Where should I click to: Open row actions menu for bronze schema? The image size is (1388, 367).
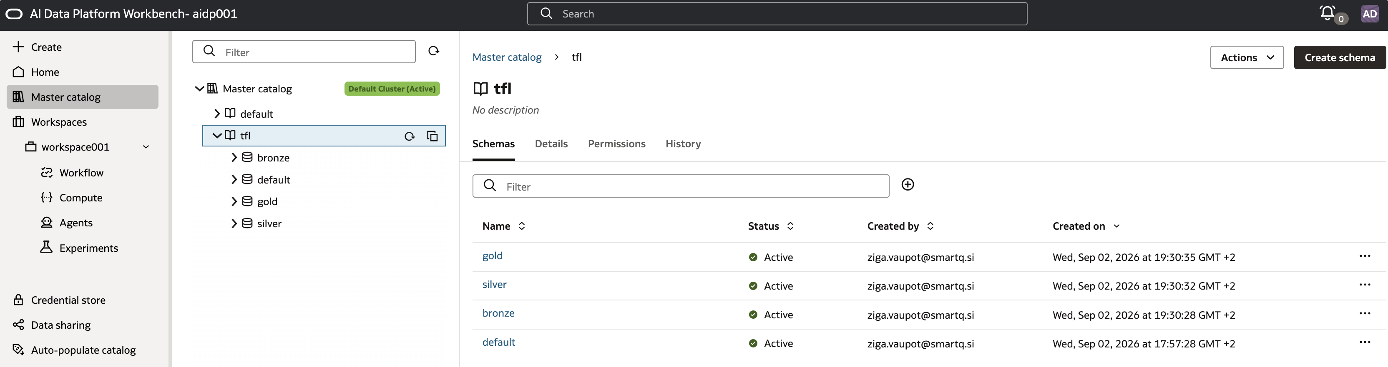tap(1365, 313)
